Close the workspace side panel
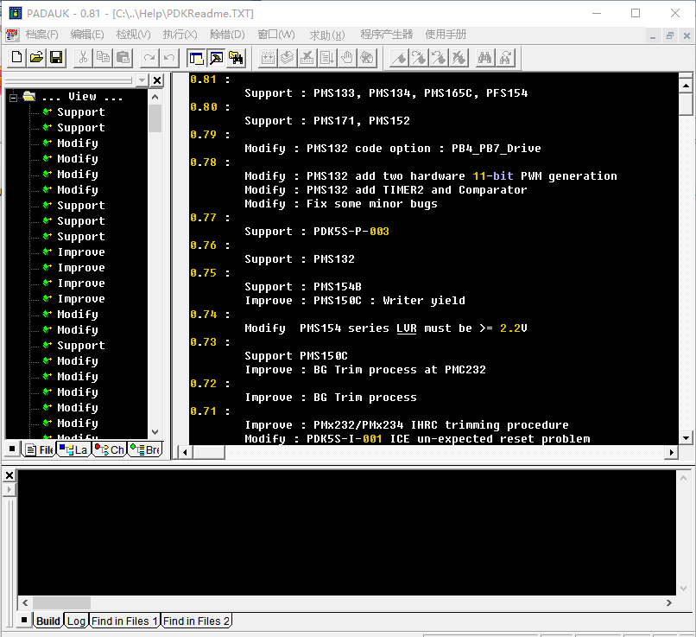696x637 pixels. [x=156, y=80]
